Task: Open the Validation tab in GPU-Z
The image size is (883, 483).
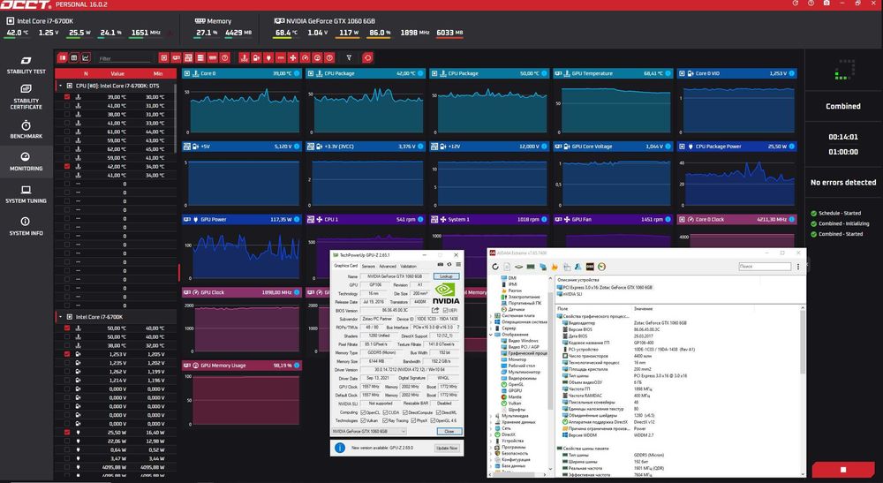Action: tap(408, 267)
